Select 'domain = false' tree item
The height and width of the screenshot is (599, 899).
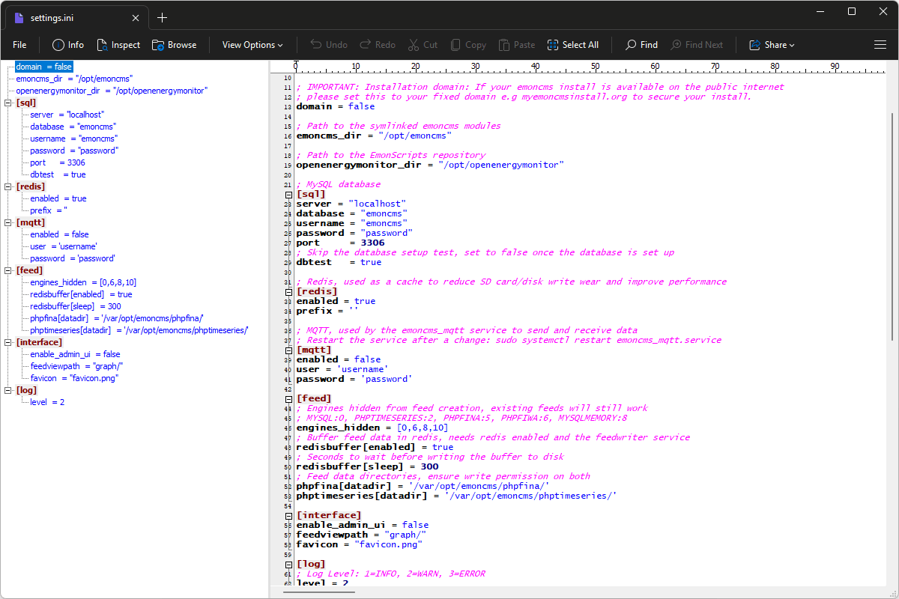(44, 67)
